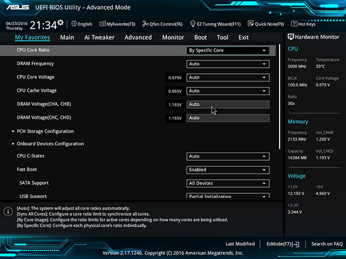Click the info icon beside help text
346x259 pixels.
pyautogui.click(x=8, y=211)
